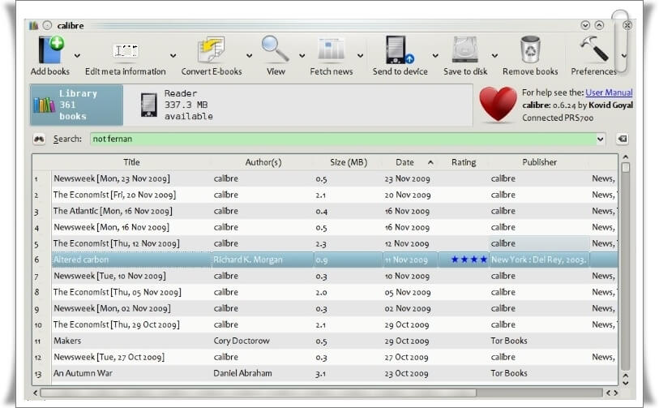Select The Economist [Thu, 29 Oct 2009]
This screenshot has height=408, width=659.
(x=116, y=324)
